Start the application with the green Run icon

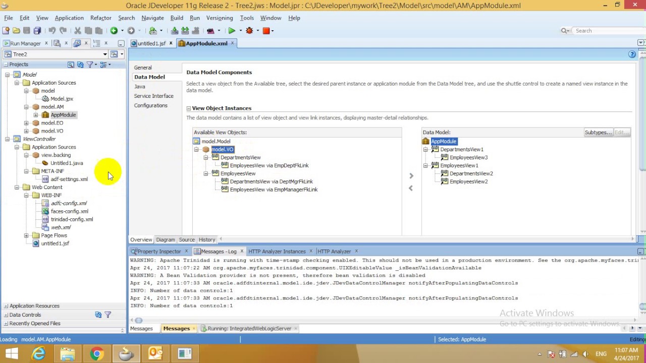(x=232, y=31)
